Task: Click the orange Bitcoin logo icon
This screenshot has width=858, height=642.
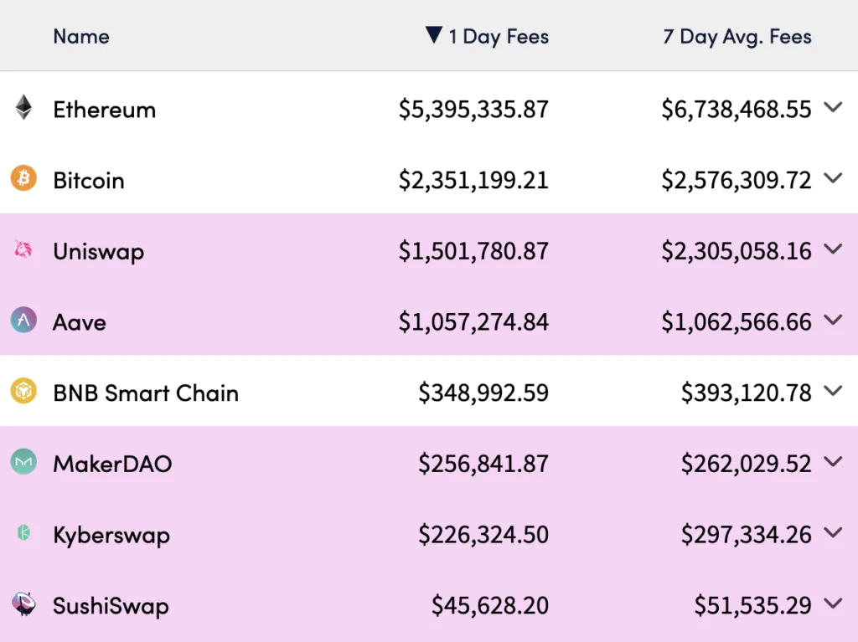Action: pyautogui.click(x=23, y=178)
